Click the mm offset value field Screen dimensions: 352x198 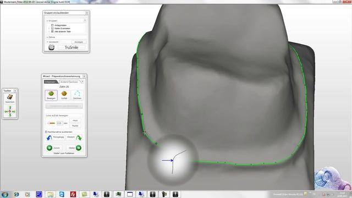coord(60,123)
